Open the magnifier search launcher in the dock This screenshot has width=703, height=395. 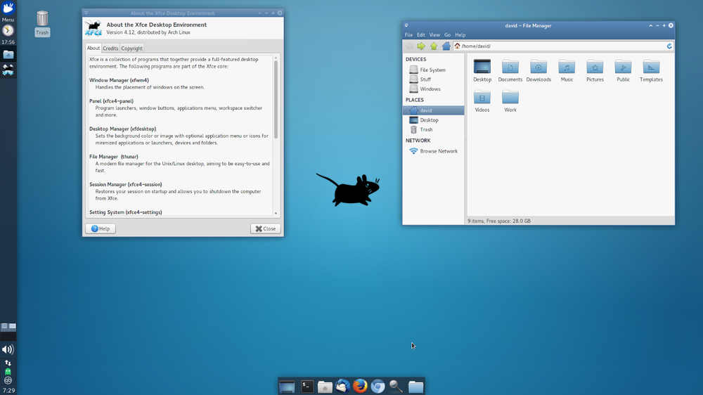(x=396, y=386)
